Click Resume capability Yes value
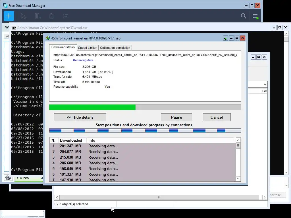The image size is (291, 218). click(x=107, y=87)
